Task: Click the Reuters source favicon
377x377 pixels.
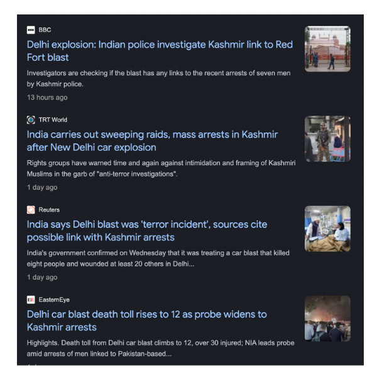Action: [x=31, y=210]
